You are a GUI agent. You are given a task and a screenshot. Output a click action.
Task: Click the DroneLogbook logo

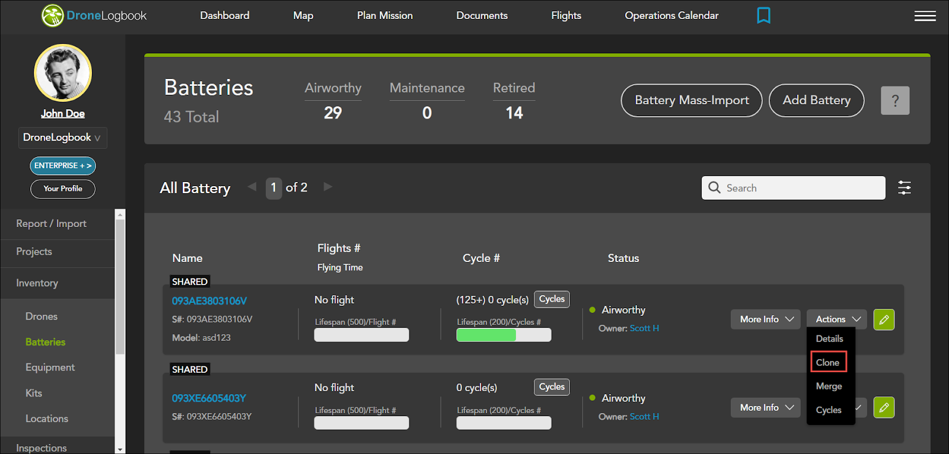(94, 16)
